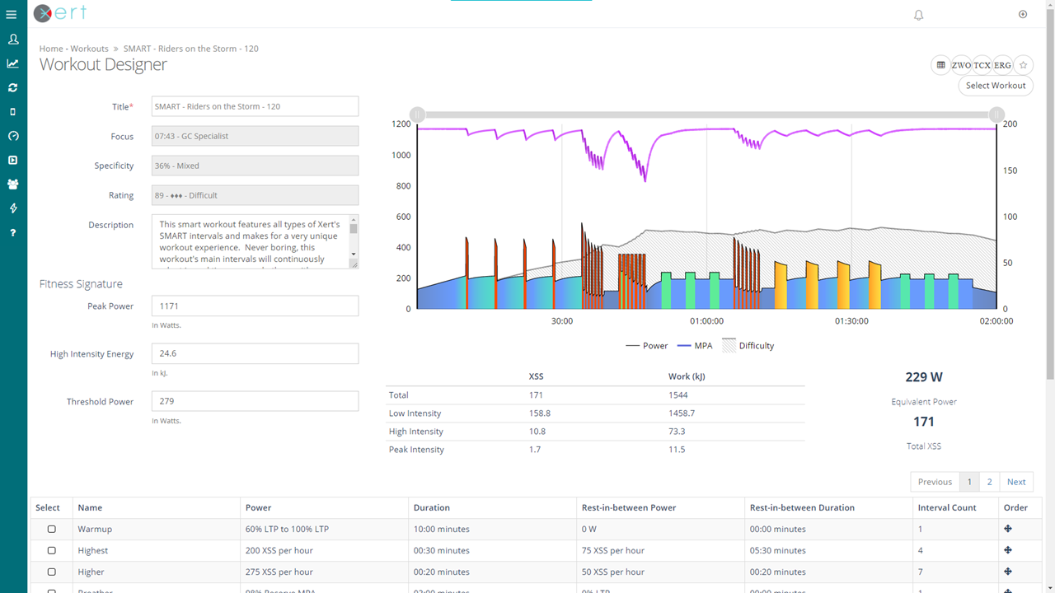Click the Warmup row order move icon
Viewport: 1055px width, 593px height.
(x=1008, y=529)
